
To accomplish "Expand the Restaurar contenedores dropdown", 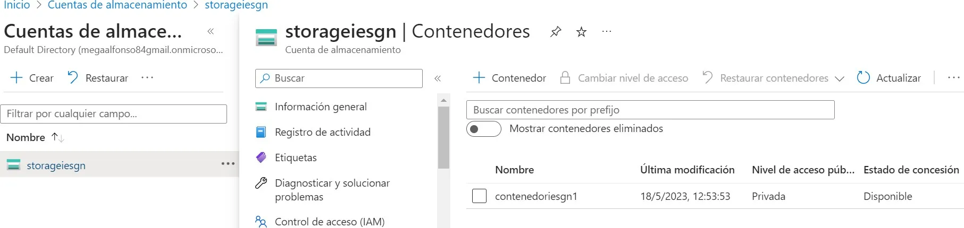I will coord(840,78).
